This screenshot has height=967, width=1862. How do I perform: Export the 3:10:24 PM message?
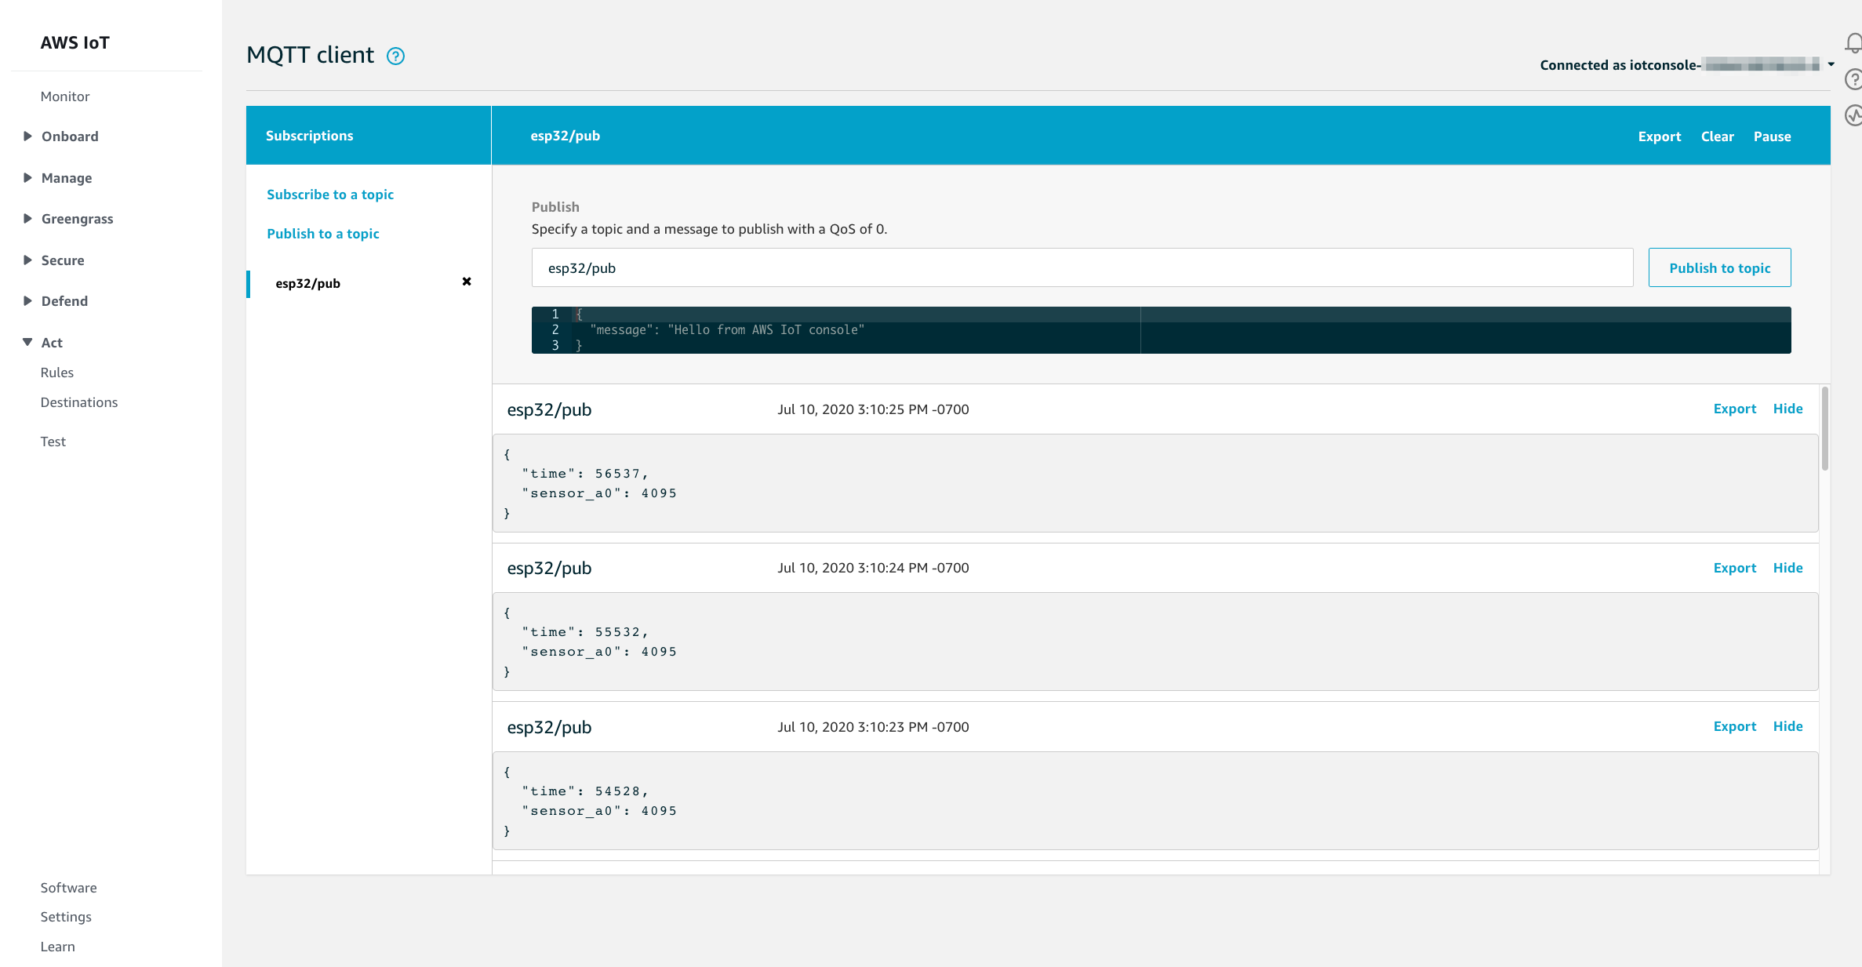point(1735,568)
